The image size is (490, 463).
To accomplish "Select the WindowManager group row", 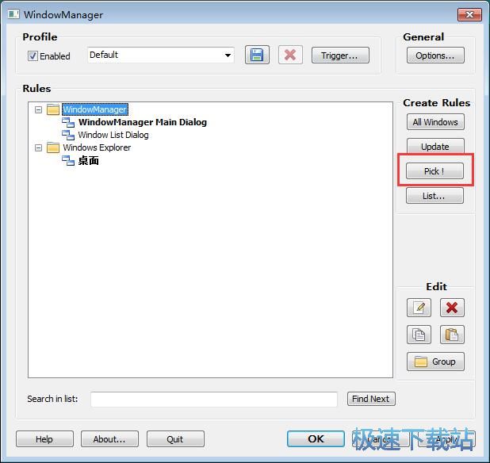I will [95, 109].
